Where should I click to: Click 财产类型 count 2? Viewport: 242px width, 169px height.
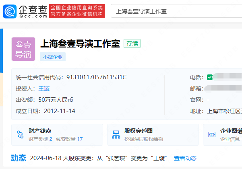click(x=51, y=139)
